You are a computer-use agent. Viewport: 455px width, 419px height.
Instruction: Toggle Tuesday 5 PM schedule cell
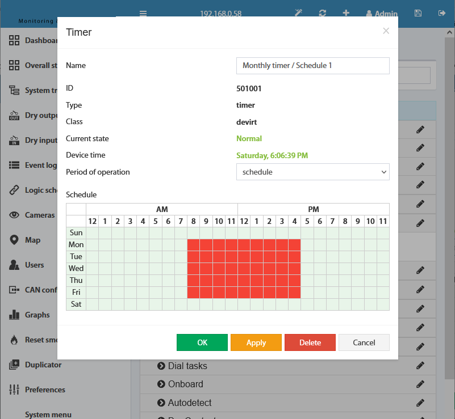point(307,256)
